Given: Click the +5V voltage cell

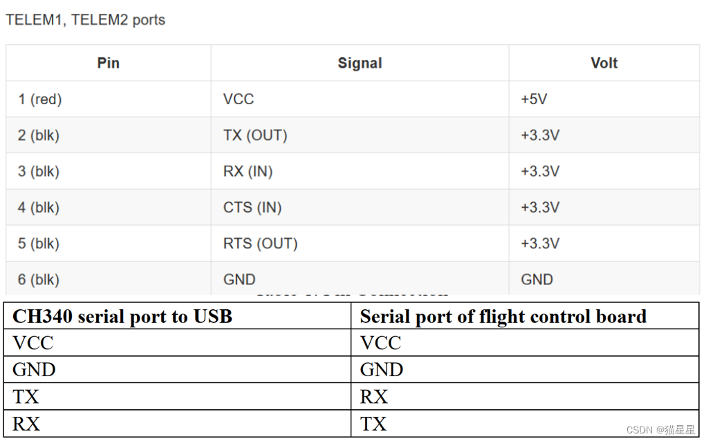Looking at the screenshot, I should pyautogui.click(x=534, y=99).
